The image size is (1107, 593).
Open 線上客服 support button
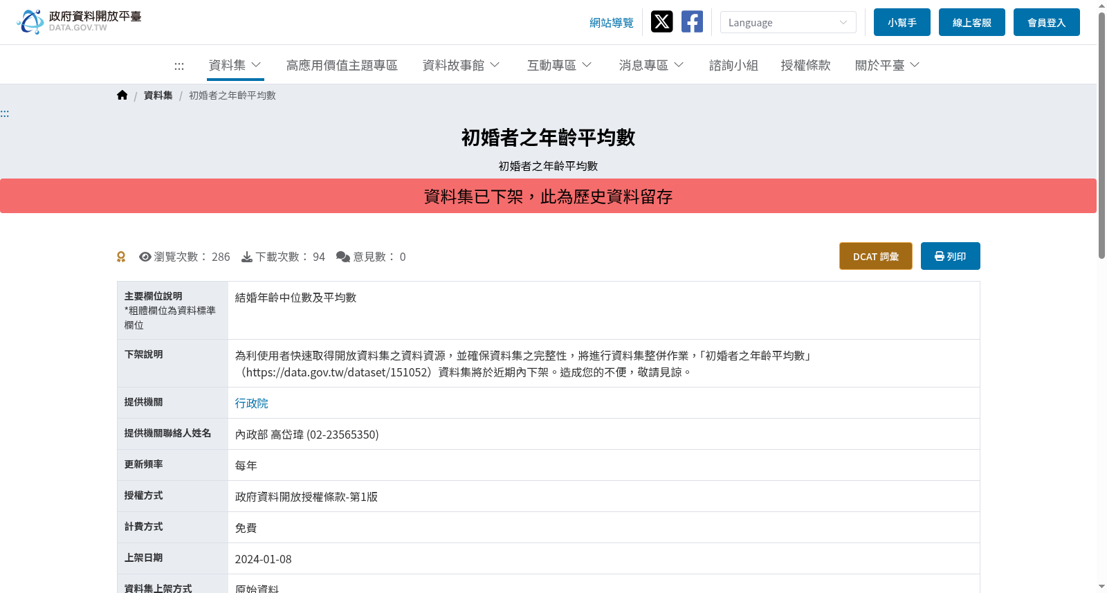pos(972,22)
